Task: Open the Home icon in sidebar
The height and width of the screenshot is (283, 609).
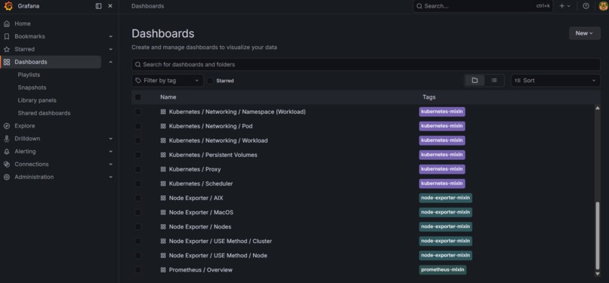Action: click(x=7, y=23)
